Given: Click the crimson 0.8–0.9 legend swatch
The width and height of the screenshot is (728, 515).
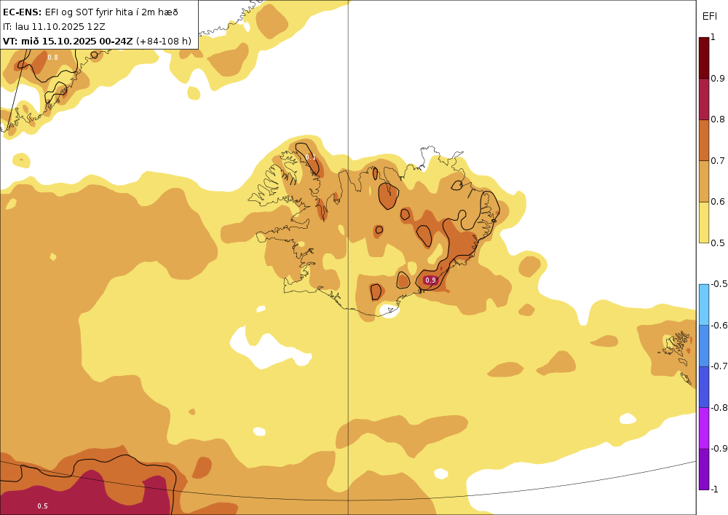Looking at the screenshot, I should pyautogui.click(x=704, y=99).
